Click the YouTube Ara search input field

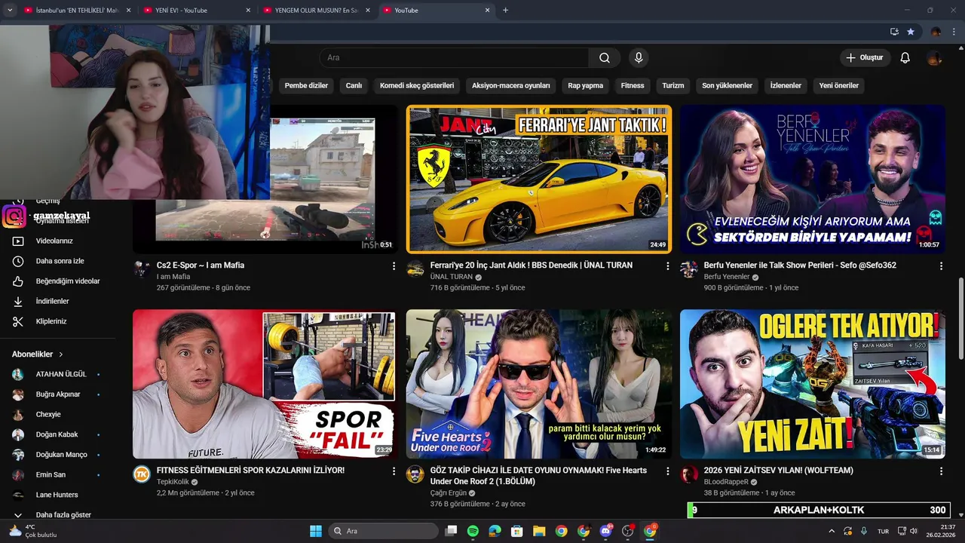click(x=454, y=58)
